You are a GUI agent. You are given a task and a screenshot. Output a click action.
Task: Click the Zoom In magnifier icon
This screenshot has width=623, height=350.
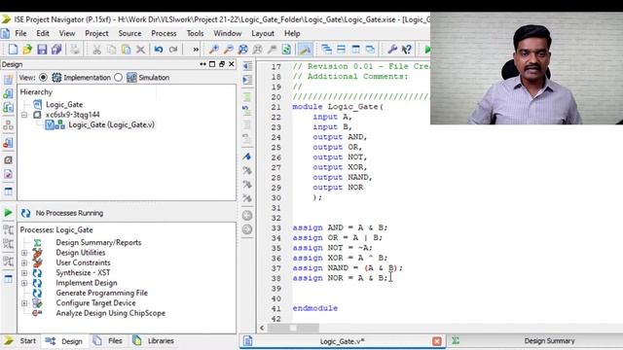(x=214, y=50)
